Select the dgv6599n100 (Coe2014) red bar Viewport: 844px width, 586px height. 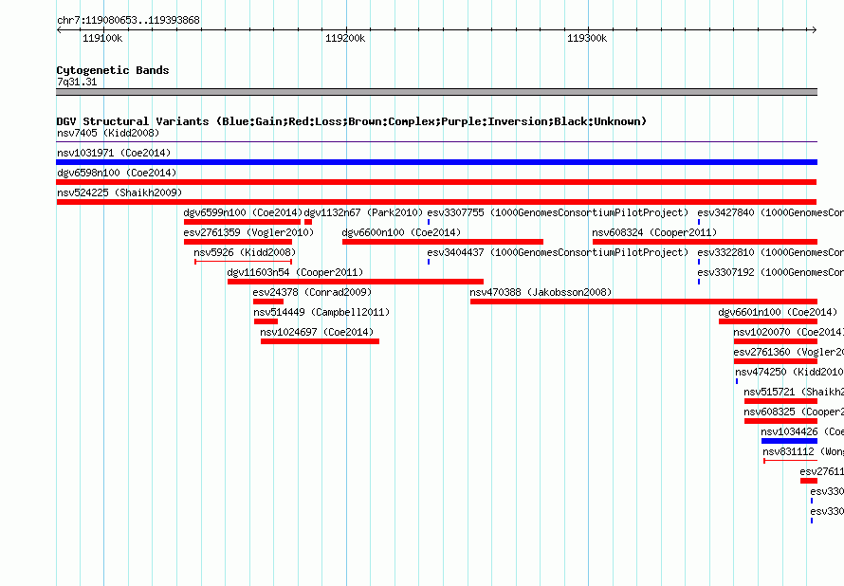(242, 222)
